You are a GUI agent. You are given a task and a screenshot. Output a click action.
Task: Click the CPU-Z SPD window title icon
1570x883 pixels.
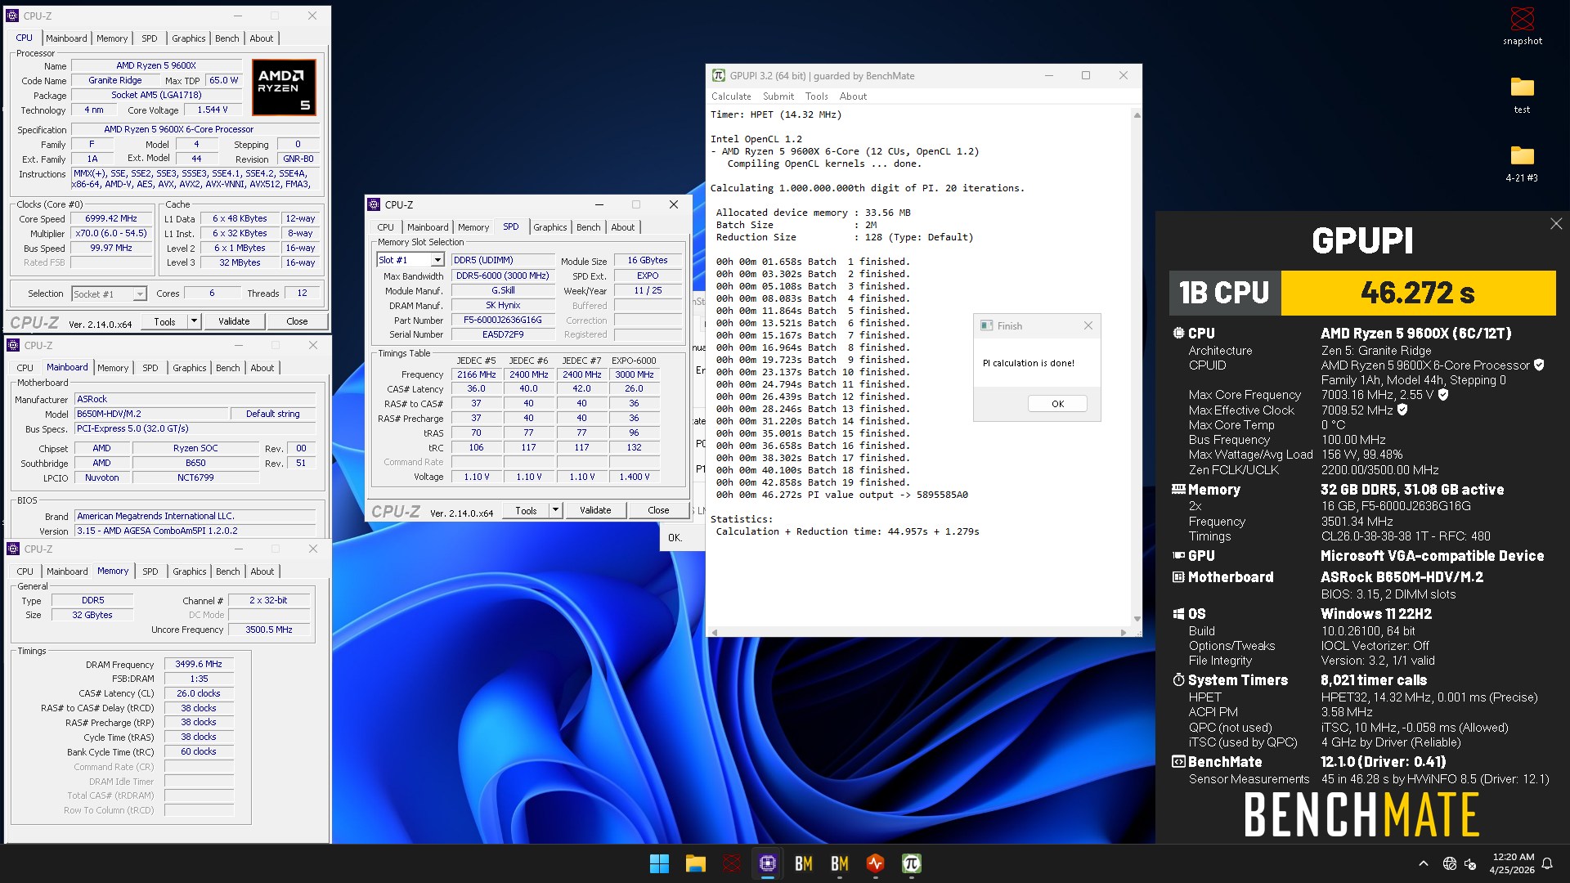[374, 204]
